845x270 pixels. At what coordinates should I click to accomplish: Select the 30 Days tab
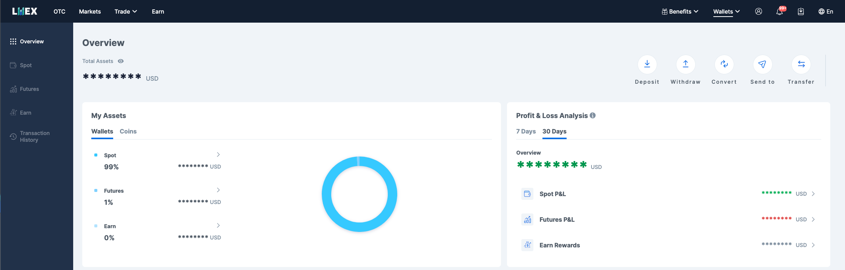pyautogui.click(x=555, y=131)
